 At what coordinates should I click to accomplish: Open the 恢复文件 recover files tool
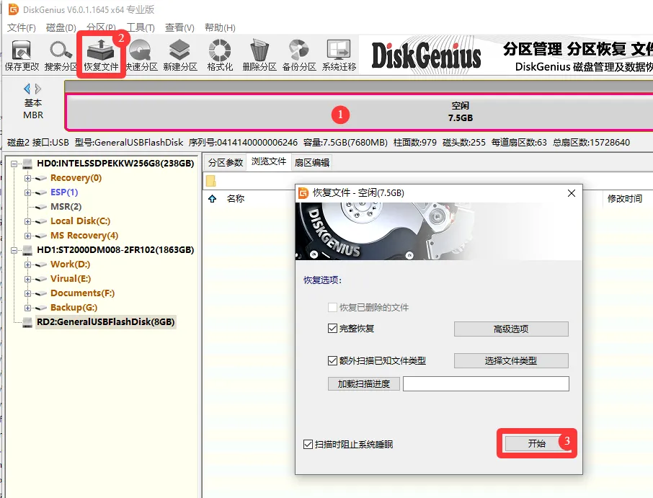(x=101, y=55)
